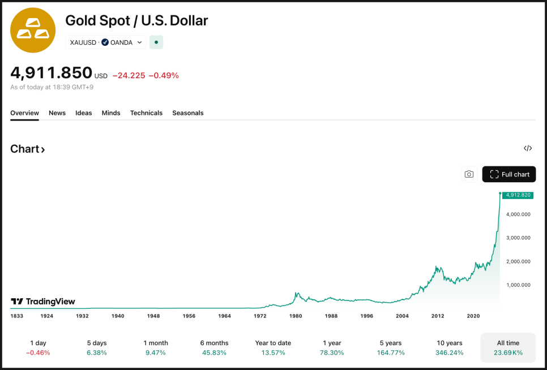Open the Ideas tab

tap(84, 113)
